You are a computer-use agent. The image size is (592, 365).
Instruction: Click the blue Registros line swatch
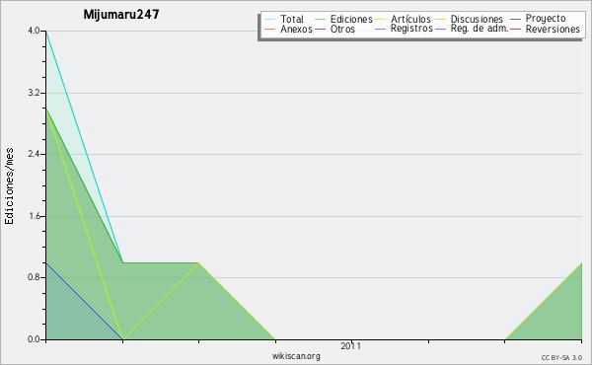tap(381, 29)
